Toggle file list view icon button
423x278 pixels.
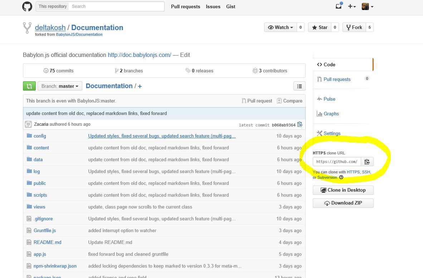pyautogui.click(x=300, y=86)
